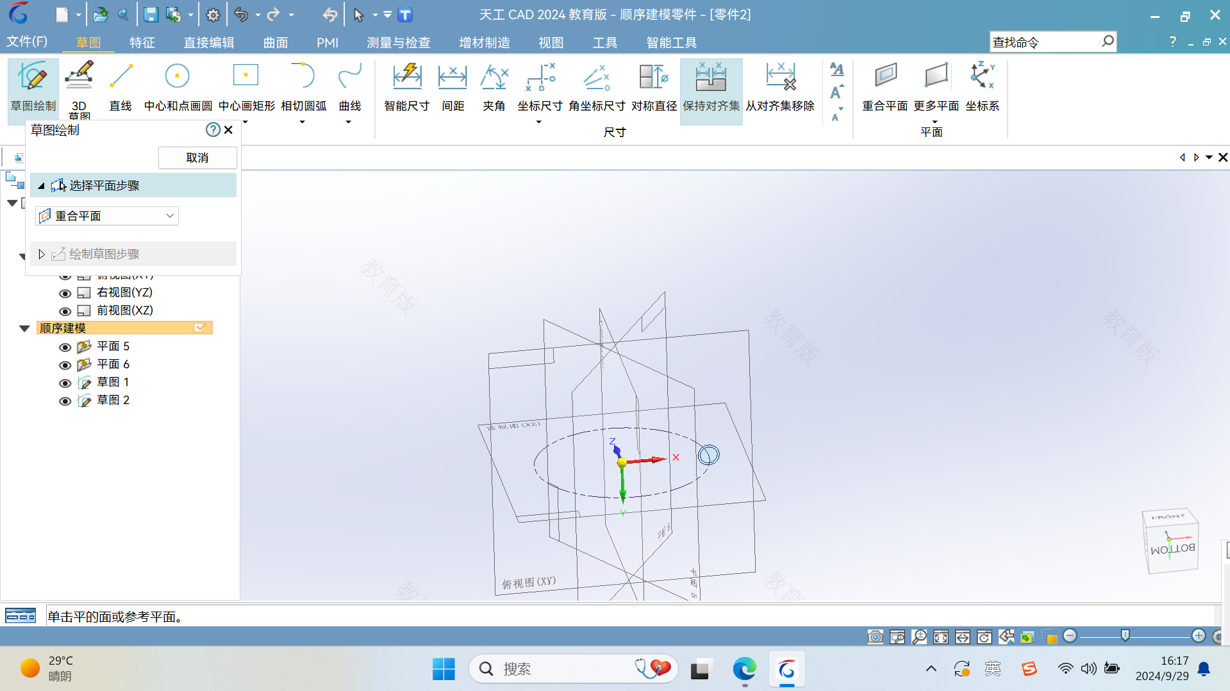The width and height of the screenshot is (1230, 691).
Task: Click the 取消 cancel button
Action: 197,158
